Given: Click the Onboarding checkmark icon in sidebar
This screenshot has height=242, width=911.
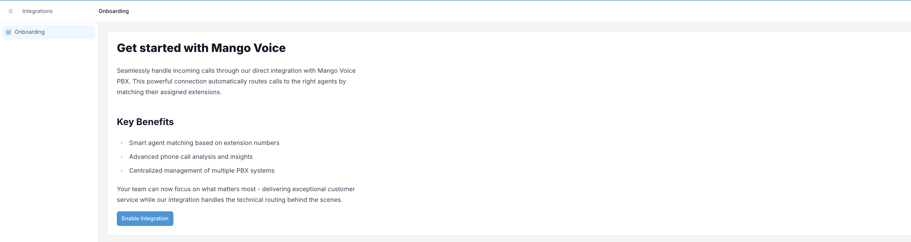Looking at the screenshot, I should (x=8, y=32).
